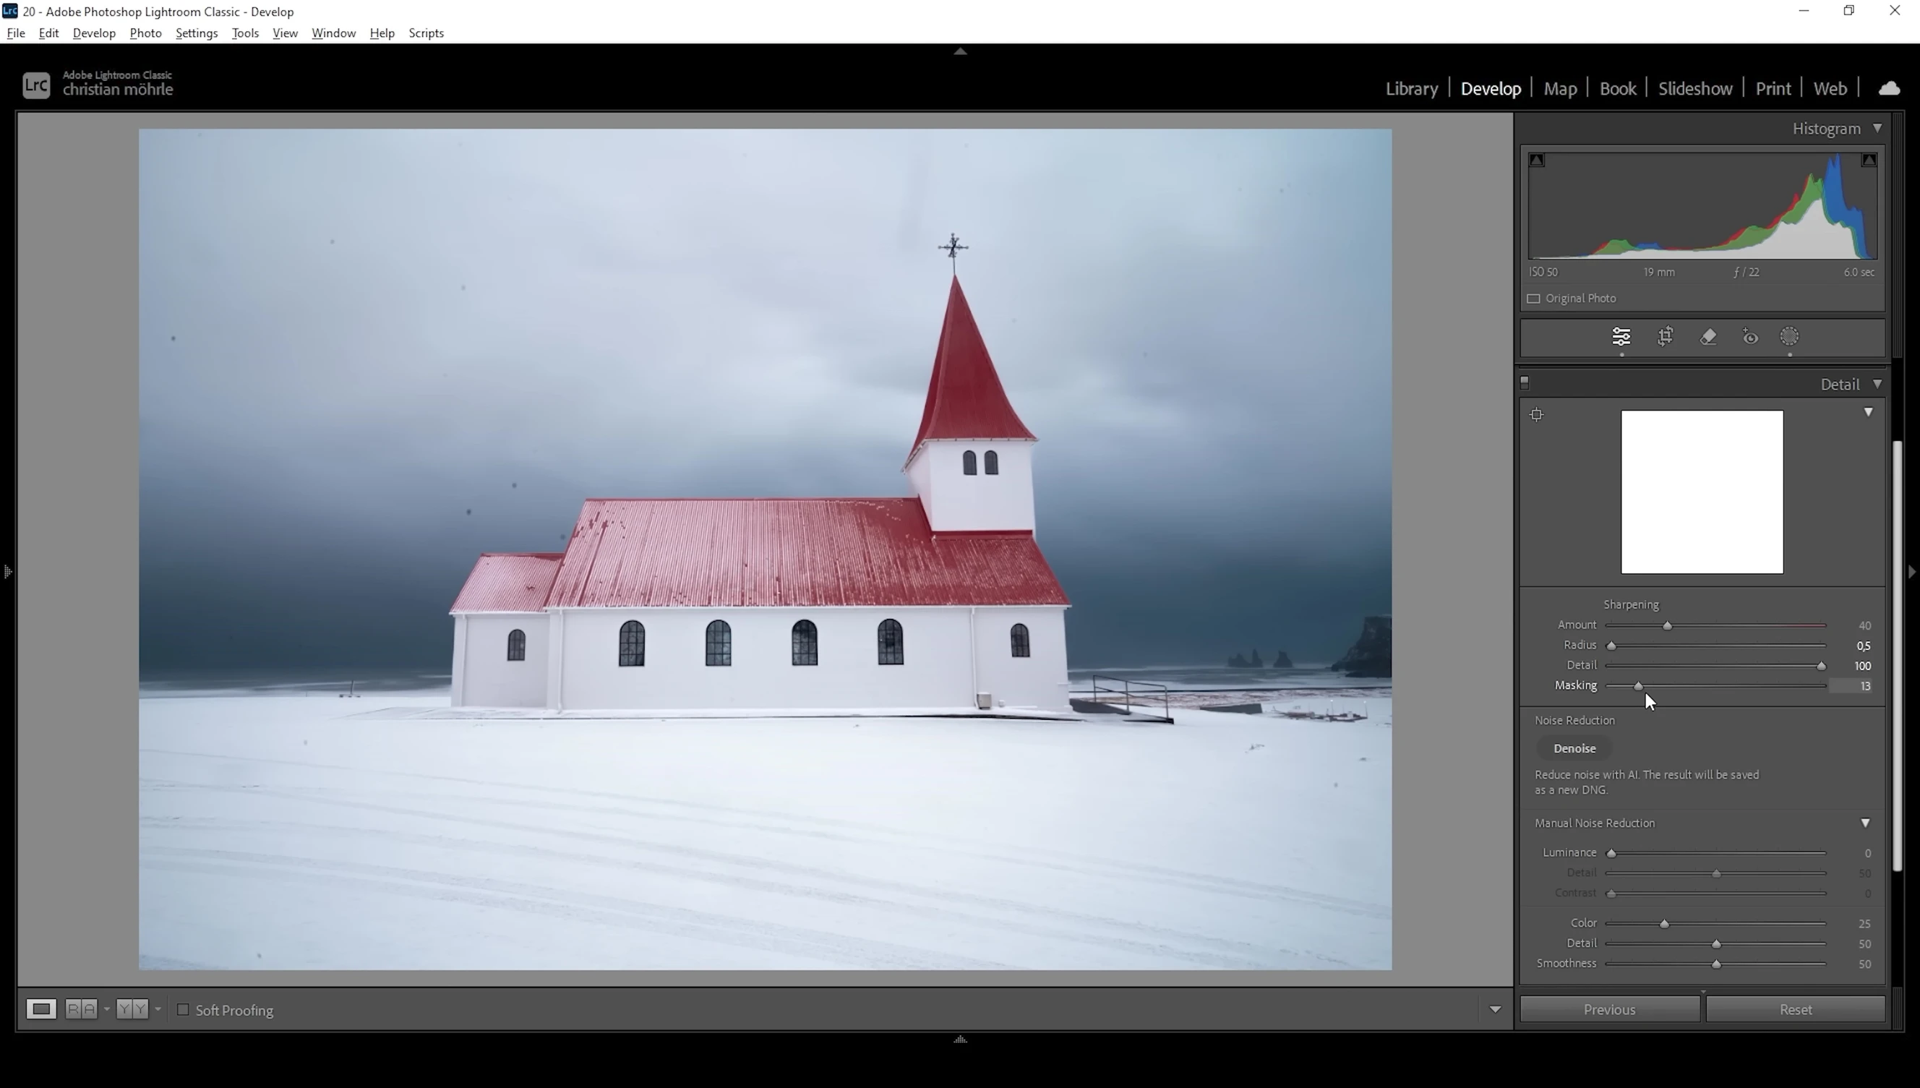The width and height of the screenshot is (1920, 1088).
Task: Click the Sharpening Amount value 40
Action: tap(1864, 625)
